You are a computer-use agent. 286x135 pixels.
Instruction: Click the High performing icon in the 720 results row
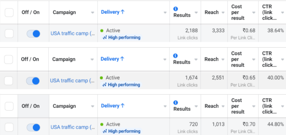pyautogui.click(x=105, y=131)
